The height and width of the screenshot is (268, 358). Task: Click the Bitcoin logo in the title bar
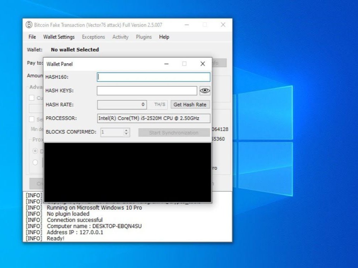[x=29, y=25]
